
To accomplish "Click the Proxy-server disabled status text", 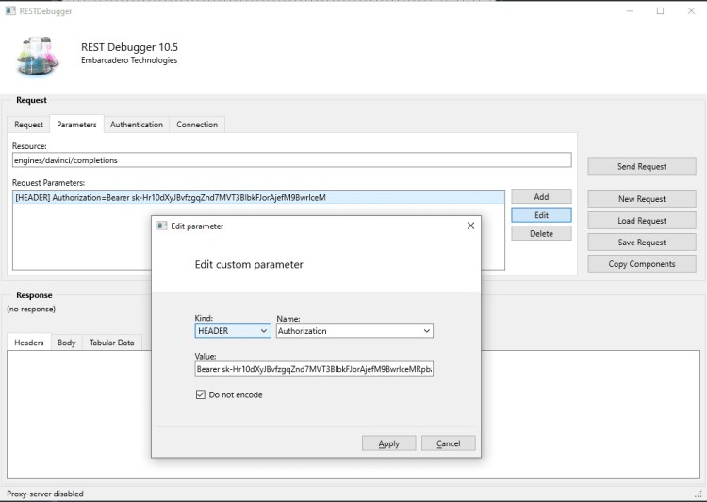I will pyautogui.click(x=45, y=494).
